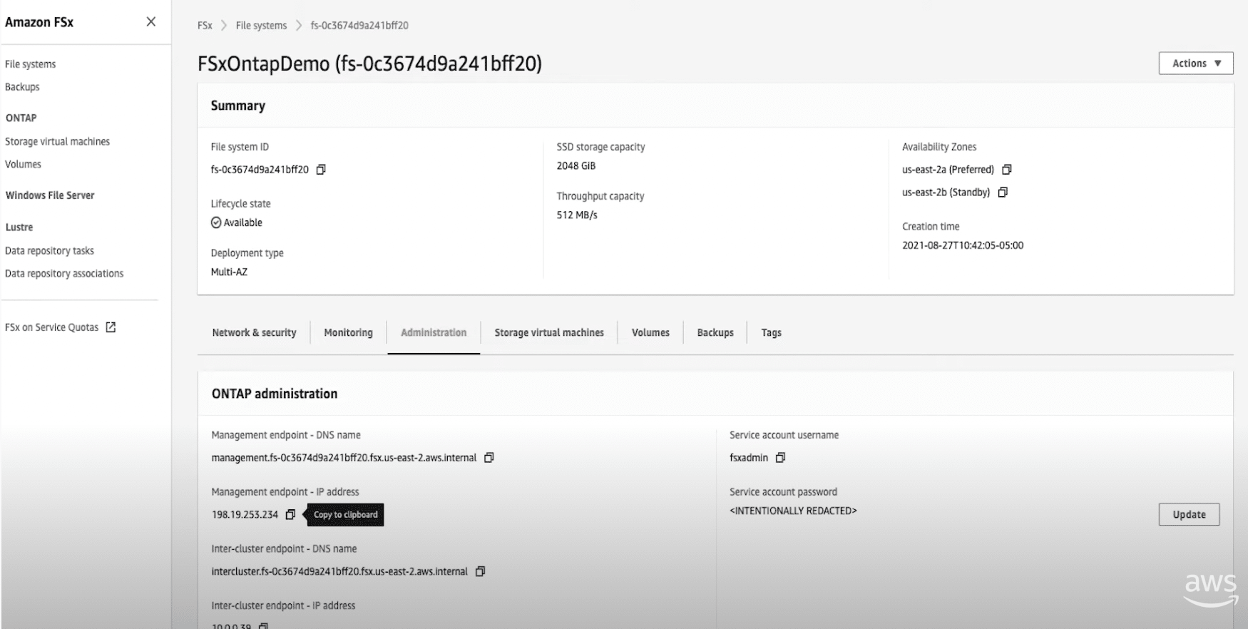Copy us-east-2a Preferred availability zone
The image size is (1248, 629).
[1007, 170]
